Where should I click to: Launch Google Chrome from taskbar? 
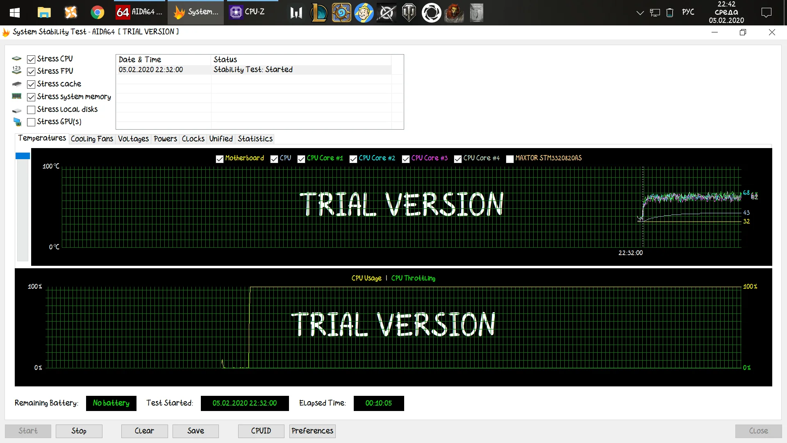[x=97, y=12]
